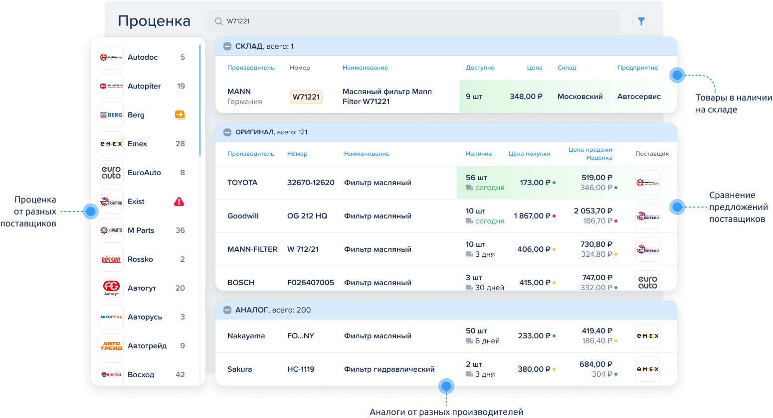Click the truncated number FO...NY
Image resolution: width=773 pixels, height=418 pixels.
pos(301,336)
